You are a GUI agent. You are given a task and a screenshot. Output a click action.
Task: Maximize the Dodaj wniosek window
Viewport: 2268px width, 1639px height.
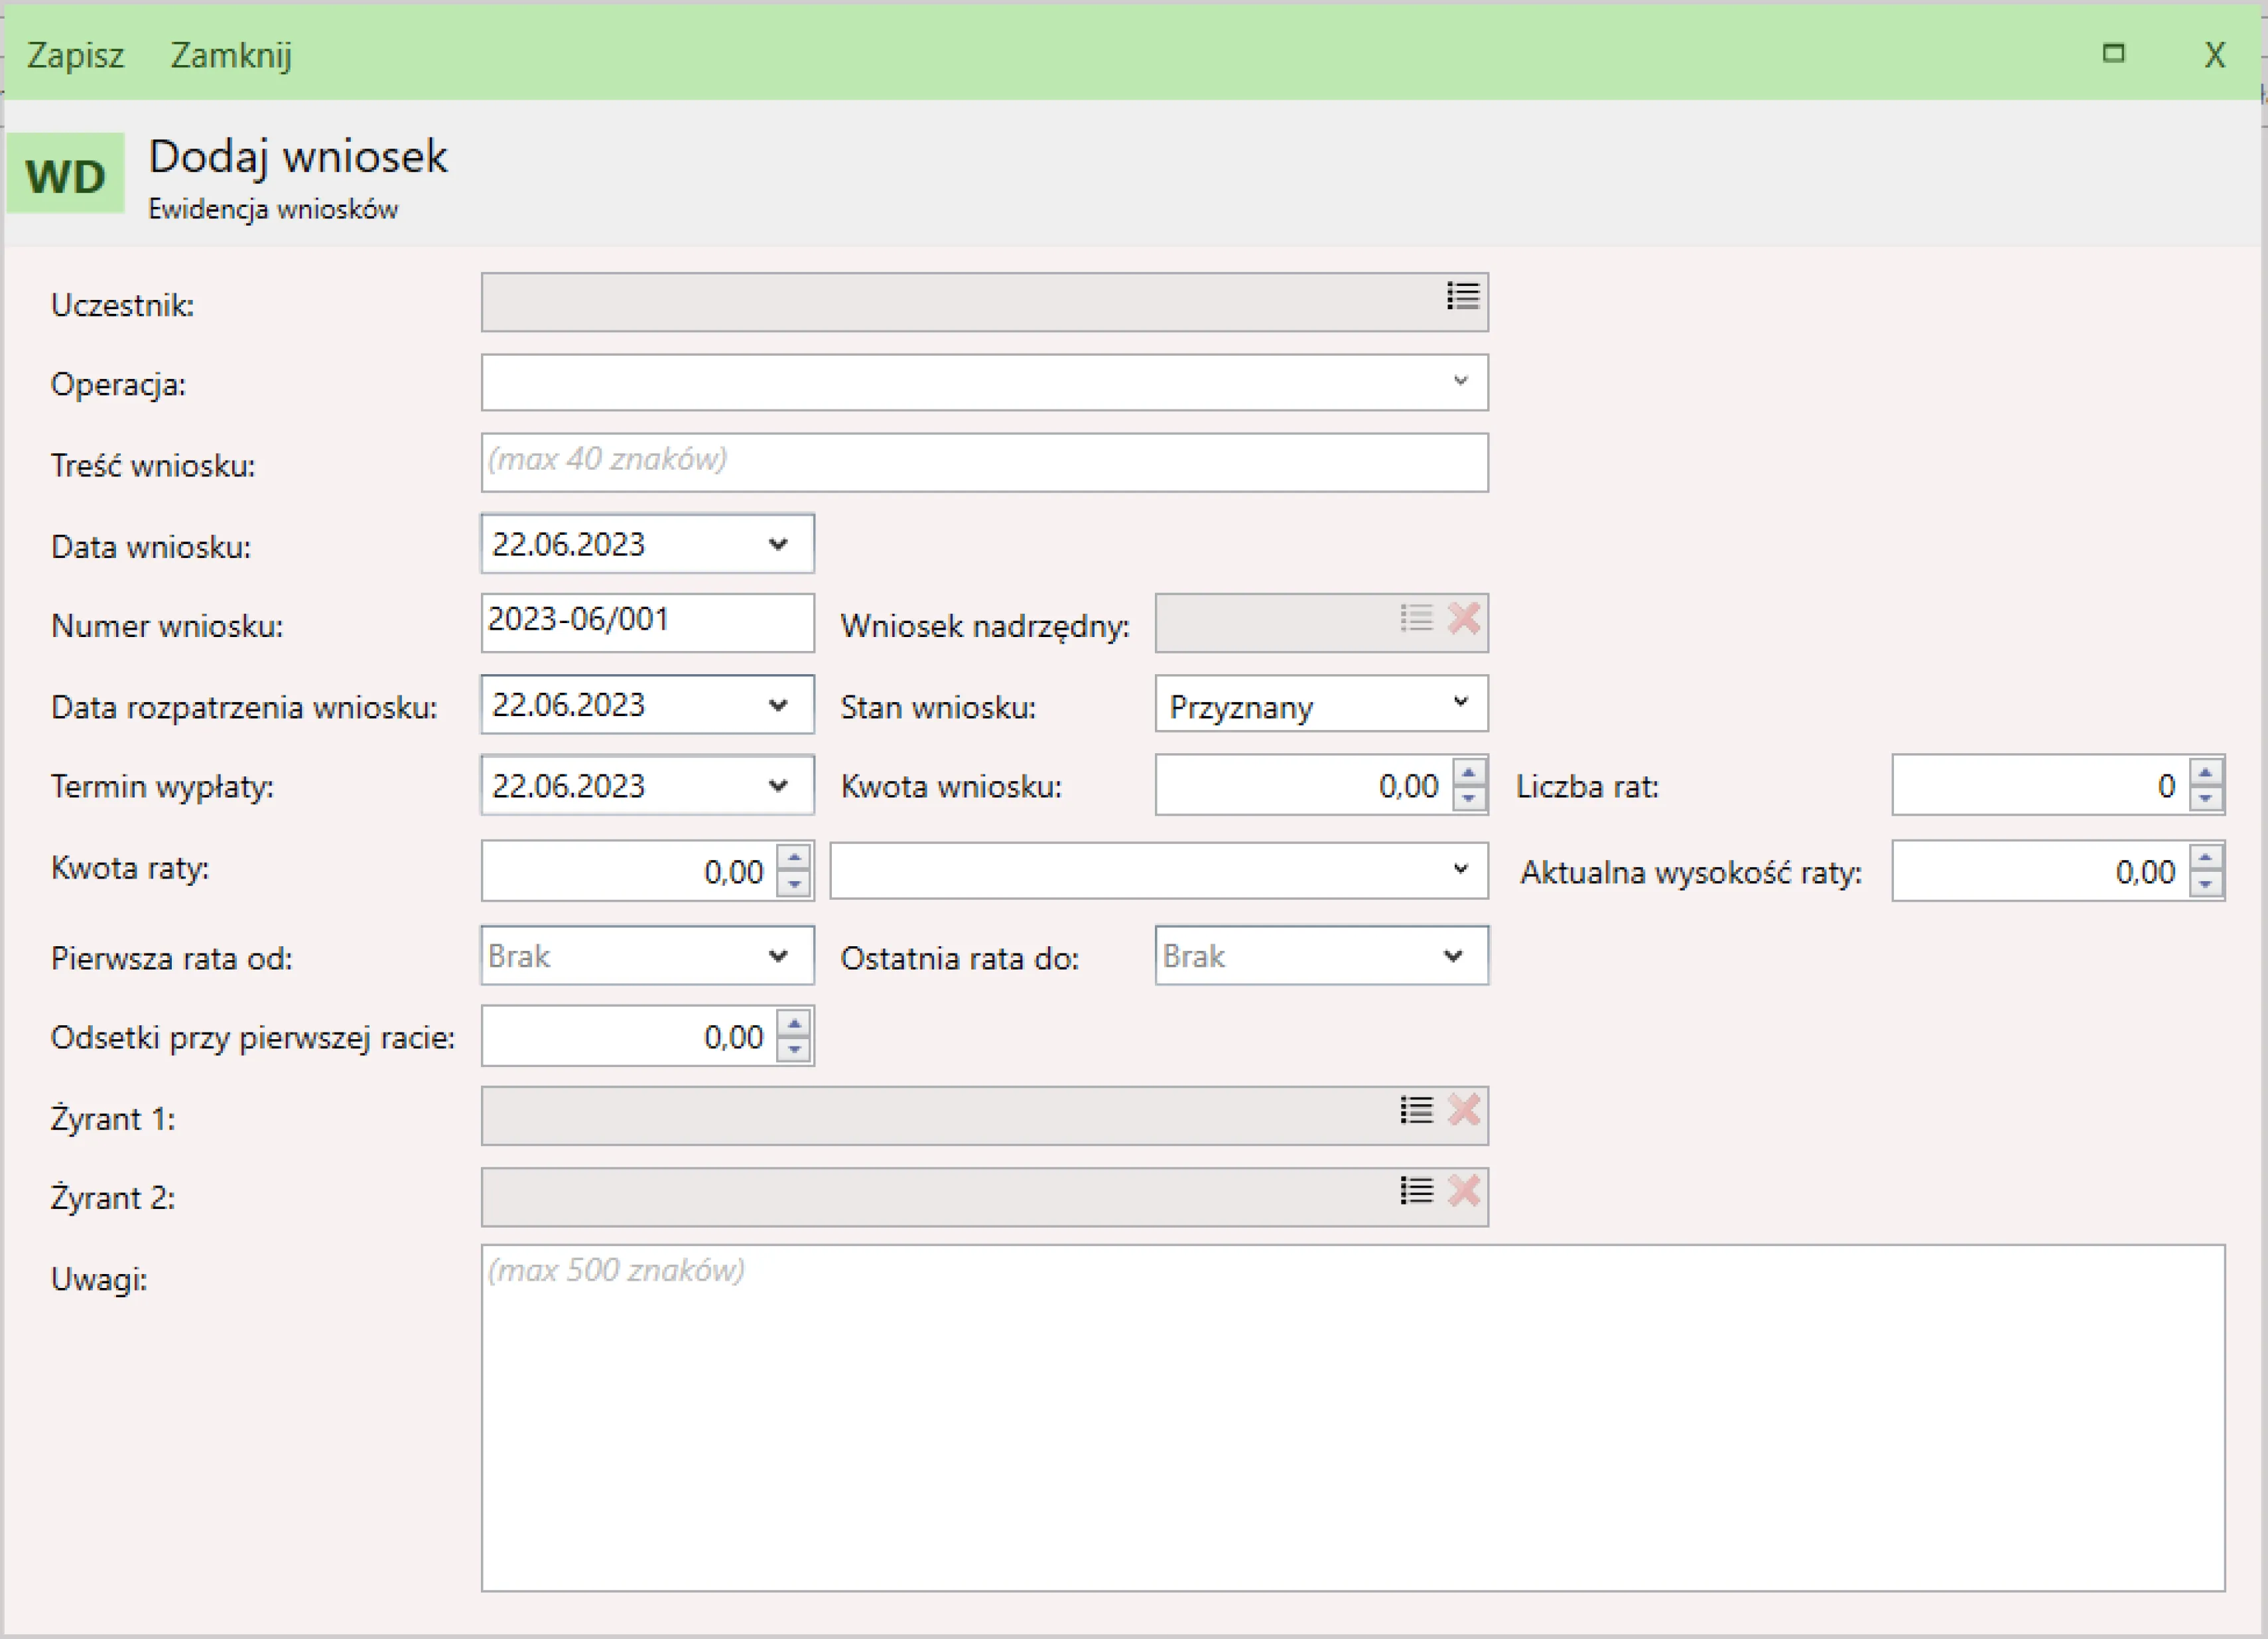coord(2113,53)
